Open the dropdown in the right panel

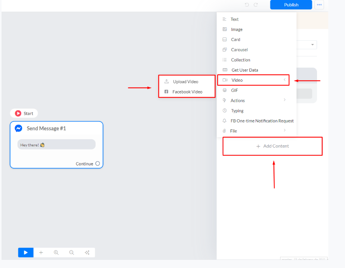[x=312, y=45]
